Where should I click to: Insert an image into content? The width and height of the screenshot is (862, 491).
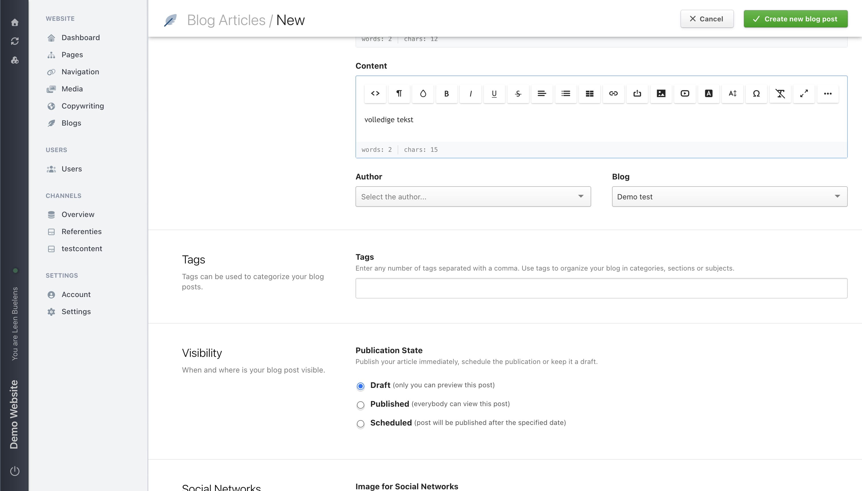click(661, 93)
